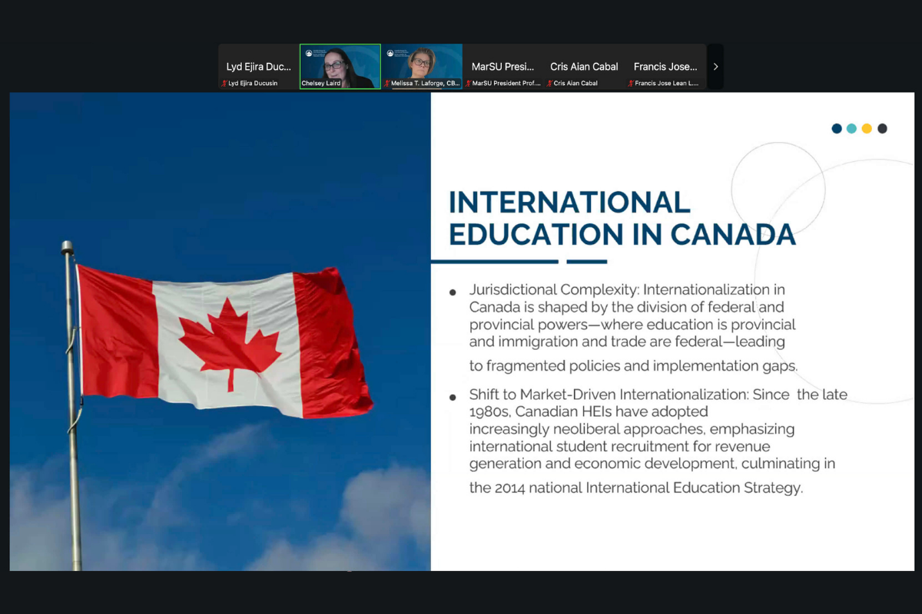Select Melissa T. Laforge's video tile
The height and width of the screenshot is (614, 922).
tap(422, 66)
